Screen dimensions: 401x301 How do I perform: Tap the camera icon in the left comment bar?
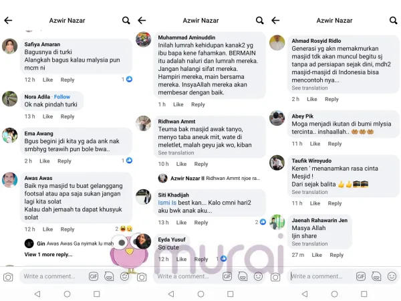[x=8, y=277]
